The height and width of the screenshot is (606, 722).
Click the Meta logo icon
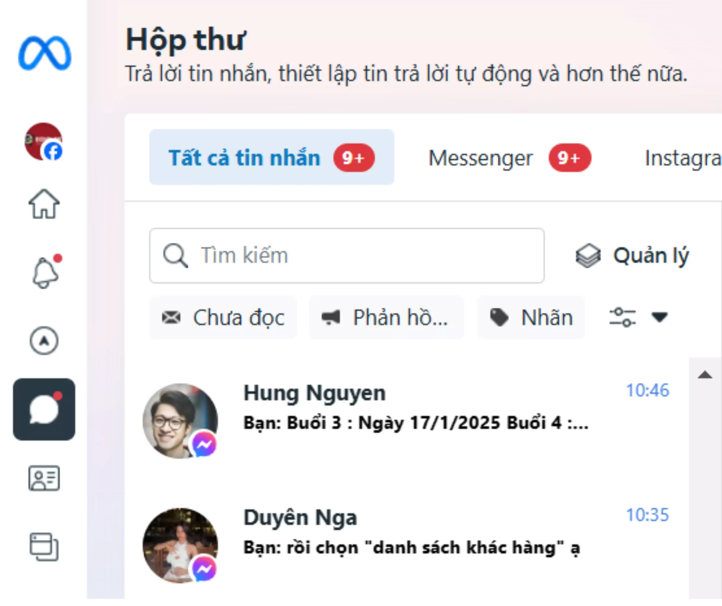(44, 53)
